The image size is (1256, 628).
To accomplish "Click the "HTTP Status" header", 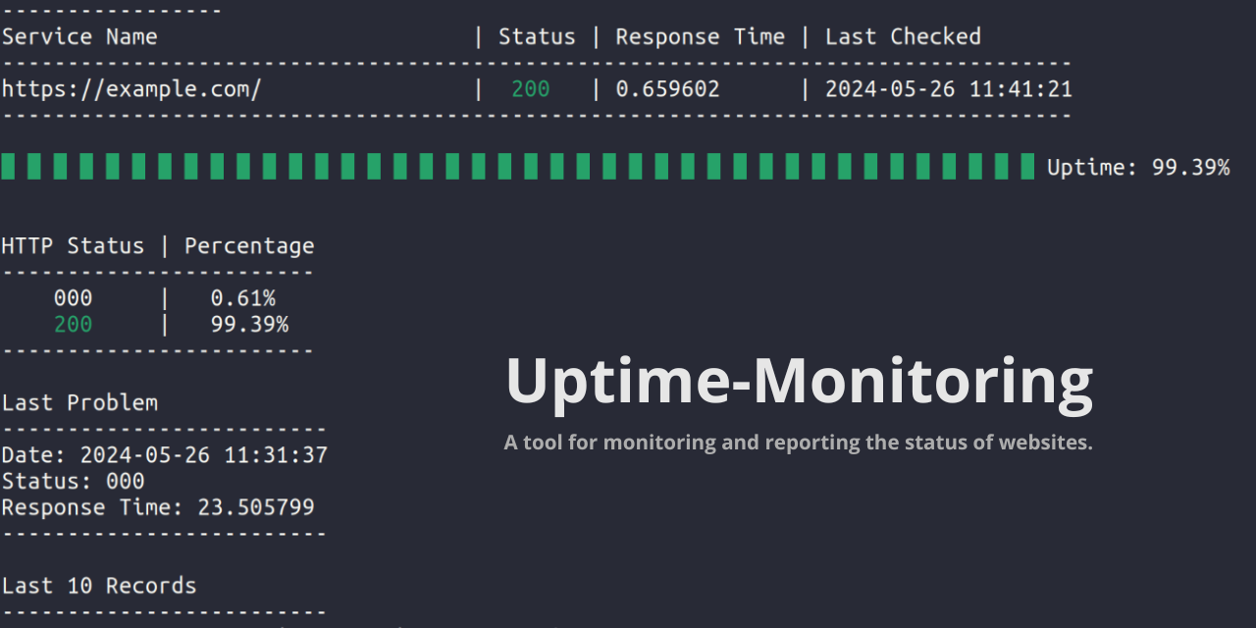I will tap(73, 246).
